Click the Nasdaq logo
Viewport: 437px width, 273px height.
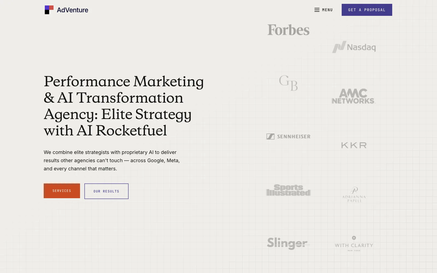click(354, 47)
